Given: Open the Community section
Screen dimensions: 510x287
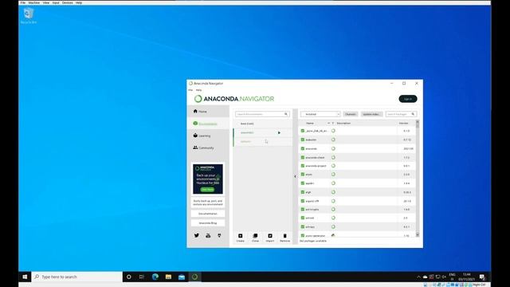Looking at the screenshot, I should point(208,147).
